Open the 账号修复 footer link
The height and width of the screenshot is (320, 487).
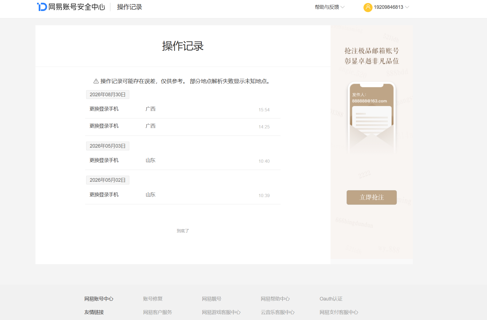pos(153,299)
